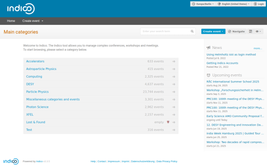
Task: Open 12. DESY Engineering and Innovation Da... event
Action: point(235,125)
